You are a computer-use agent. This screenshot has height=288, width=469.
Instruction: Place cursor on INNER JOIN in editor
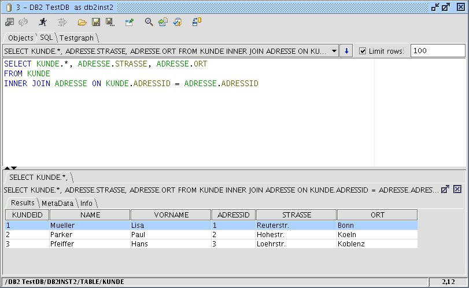click(x=27, y=83)
